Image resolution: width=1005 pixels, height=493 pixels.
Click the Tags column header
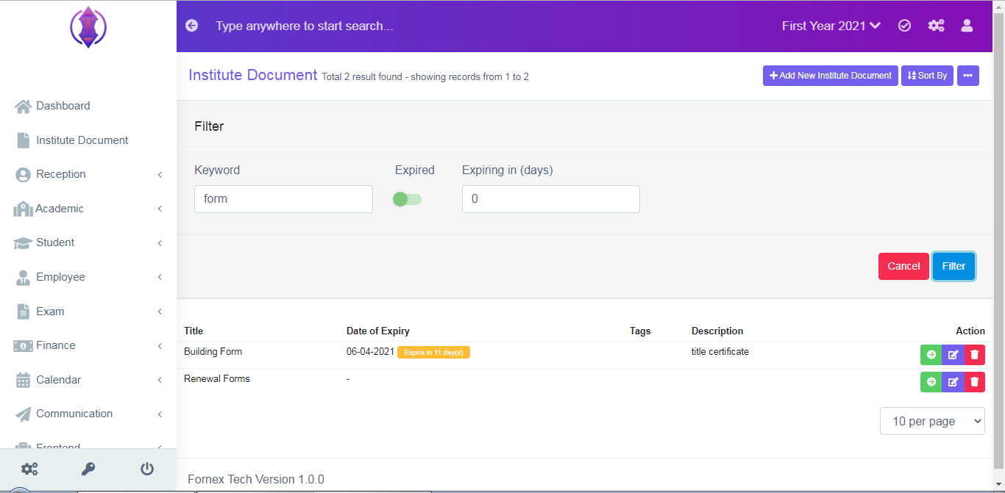[640, 331]
